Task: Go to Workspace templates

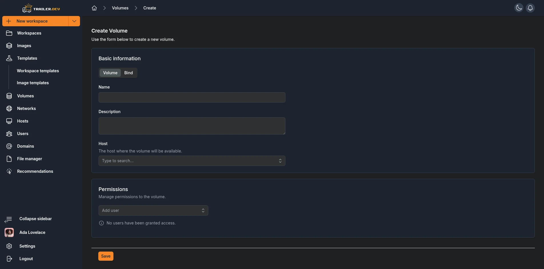Action: (38, 71)
